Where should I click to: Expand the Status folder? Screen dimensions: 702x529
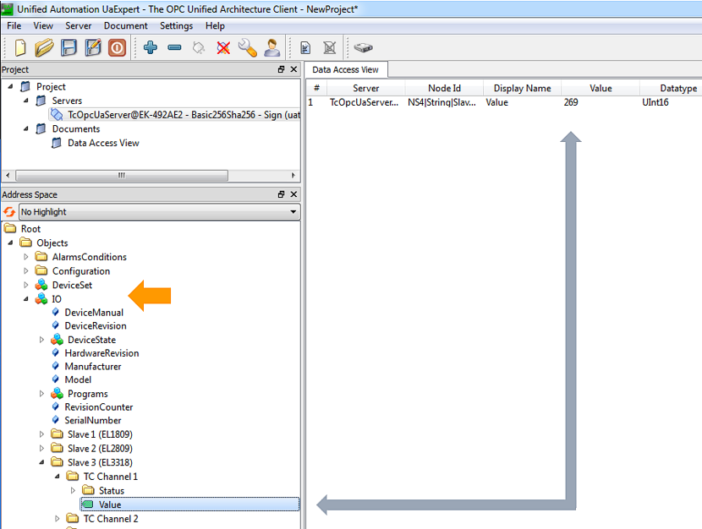[x=73, y=490]
